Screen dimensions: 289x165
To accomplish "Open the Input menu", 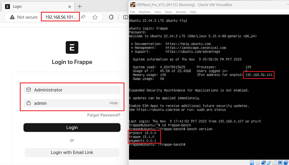I will coord(168,12).
